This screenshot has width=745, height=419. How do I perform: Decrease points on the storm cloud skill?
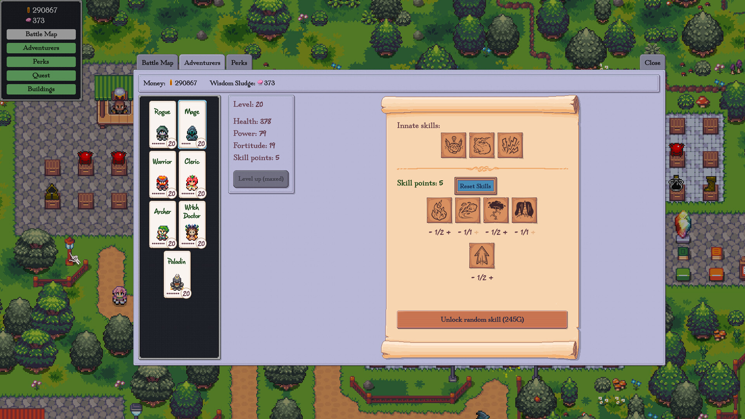coord(487,232)
